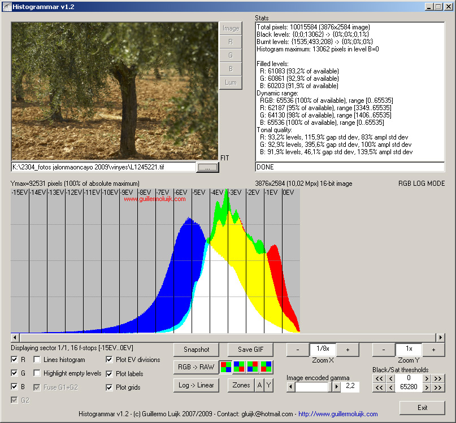Screen dimensions: 456x423
Task: Click the black threshold small increase (>) button
Action: (427, 378)
